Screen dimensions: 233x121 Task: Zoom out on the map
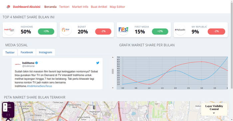tap(5, 109)
